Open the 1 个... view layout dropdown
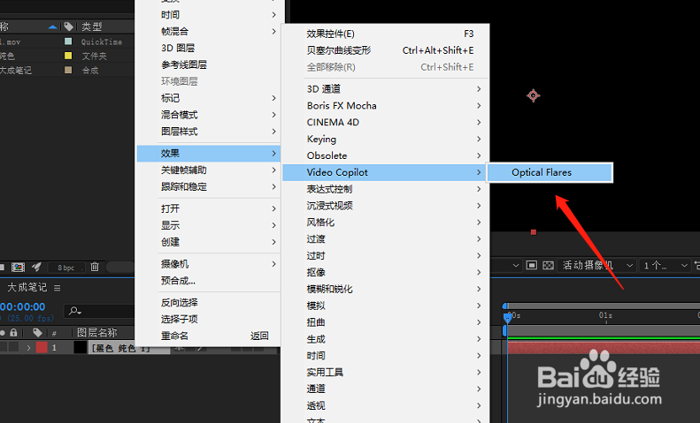 point(664,266)
